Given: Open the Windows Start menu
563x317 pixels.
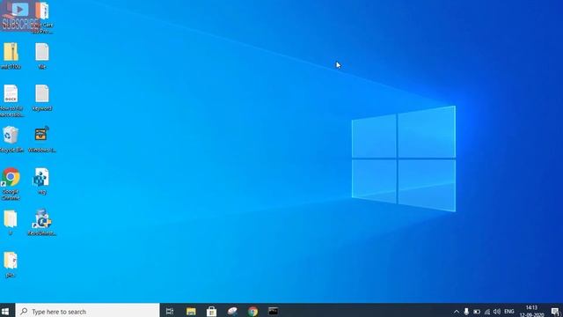Looking at the screenshot, I should [x=5, y=311].
